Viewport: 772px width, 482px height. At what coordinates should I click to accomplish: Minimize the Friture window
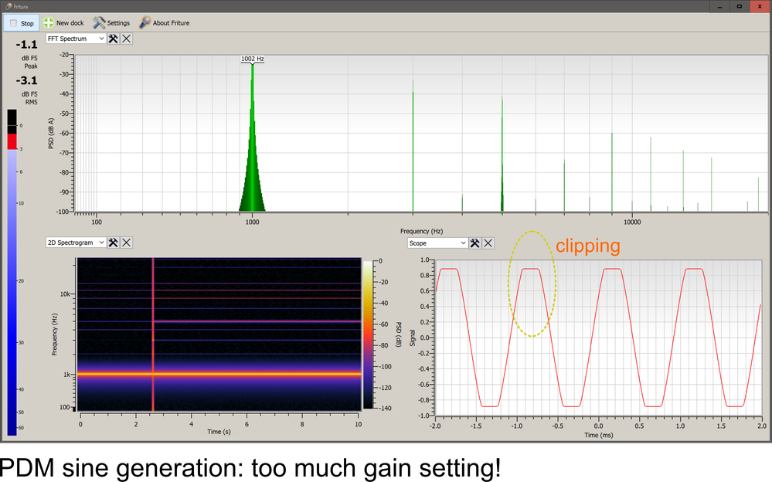click(x=719, y=6)
